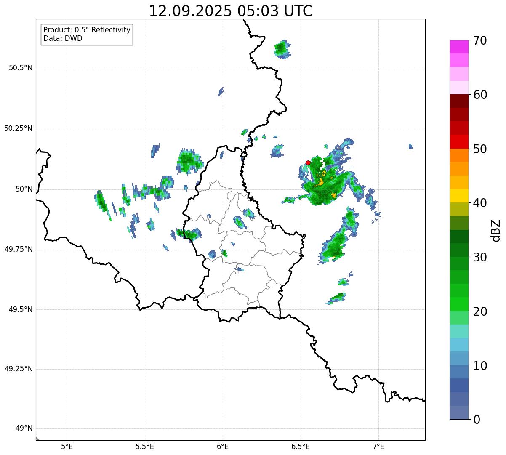This screenshot has width=506, height=455.
Task: Click the "50°N" latitude label
Action: pyautogui.click(x=24, y=189)
